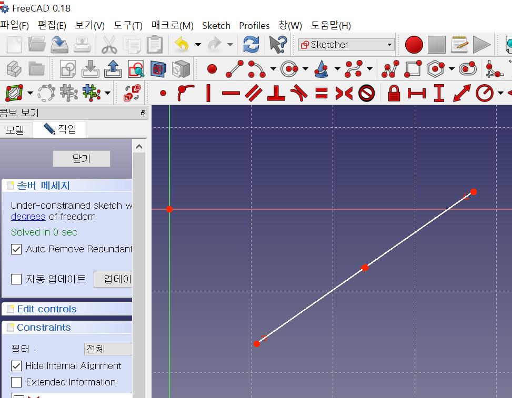Expand the B-spline tools dropdown arrow

[x=369, y=69]
